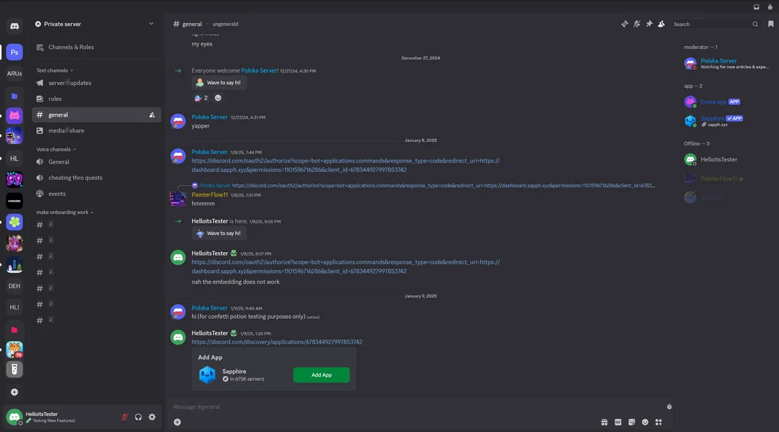Select the green clover server icon
The image size is (779, 432).
14,222
